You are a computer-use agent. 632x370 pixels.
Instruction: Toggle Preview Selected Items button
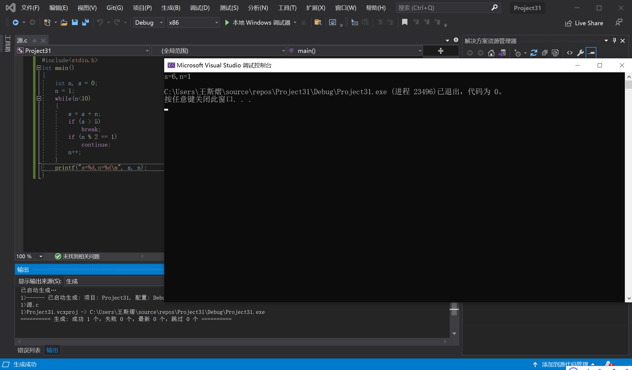point(591,53)
